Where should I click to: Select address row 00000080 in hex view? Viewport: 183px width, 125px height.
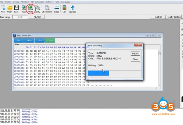point(19,74)
